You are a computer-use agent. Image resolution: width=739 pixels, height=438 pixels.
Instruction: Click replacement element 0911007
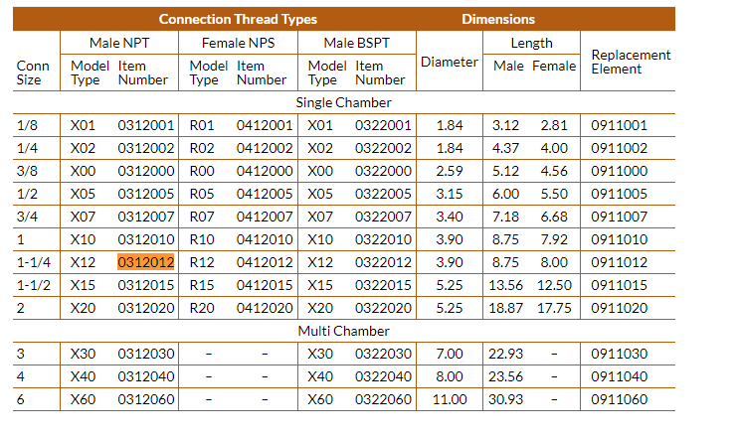point(620,217)
